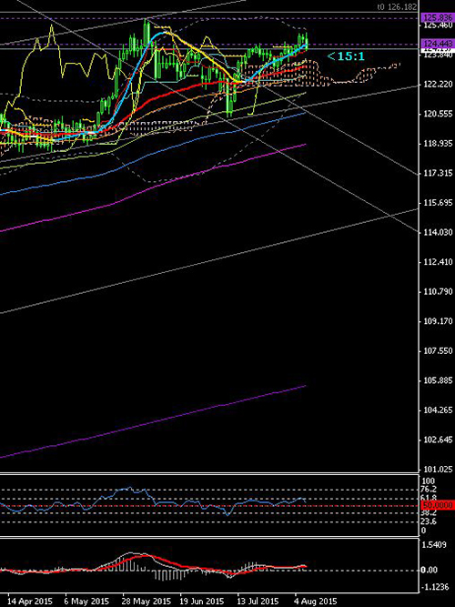Click the 19 Jun 2015 date label
455x607 pixels.
[x=204, y=602]
